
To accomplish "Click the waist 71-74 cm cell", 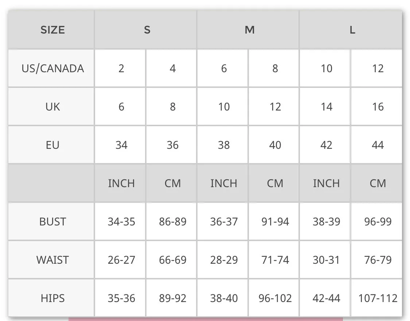I will pos(274,260).
